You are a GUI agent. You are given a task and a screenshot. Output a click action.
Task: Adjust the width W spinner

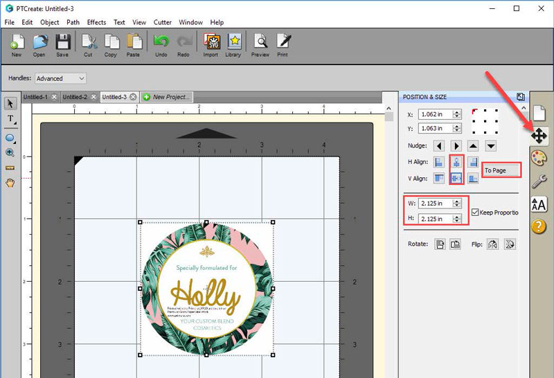[x=457, y=204]
